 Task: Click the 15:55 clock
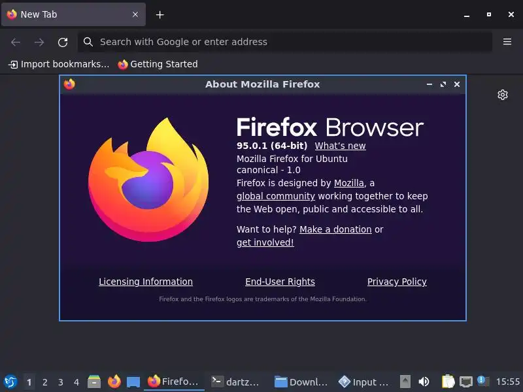point(508,382)
